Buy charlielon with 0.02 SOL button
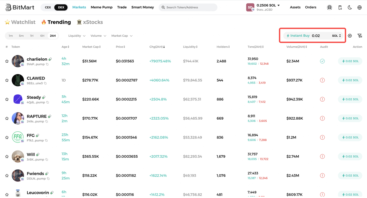The image size is (367, 198). click(x=350, y=61)
